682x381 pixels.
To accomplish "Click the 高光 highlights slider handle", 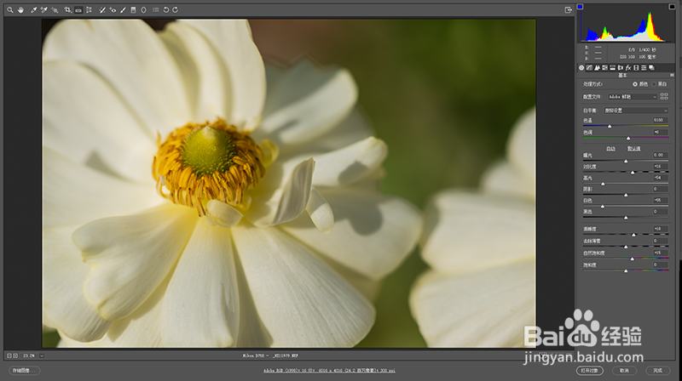I will [603, 184].
